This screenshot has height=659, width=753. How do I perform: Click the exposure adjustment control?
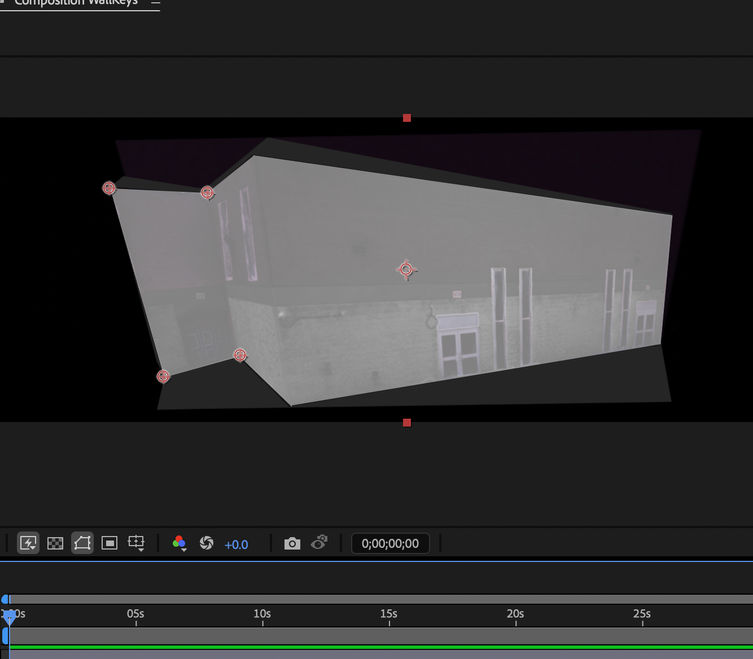tap(237, 544)
